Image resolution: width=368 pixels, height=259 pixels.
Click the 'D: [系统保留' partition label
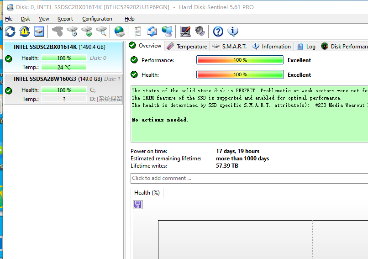pos(106,99)
